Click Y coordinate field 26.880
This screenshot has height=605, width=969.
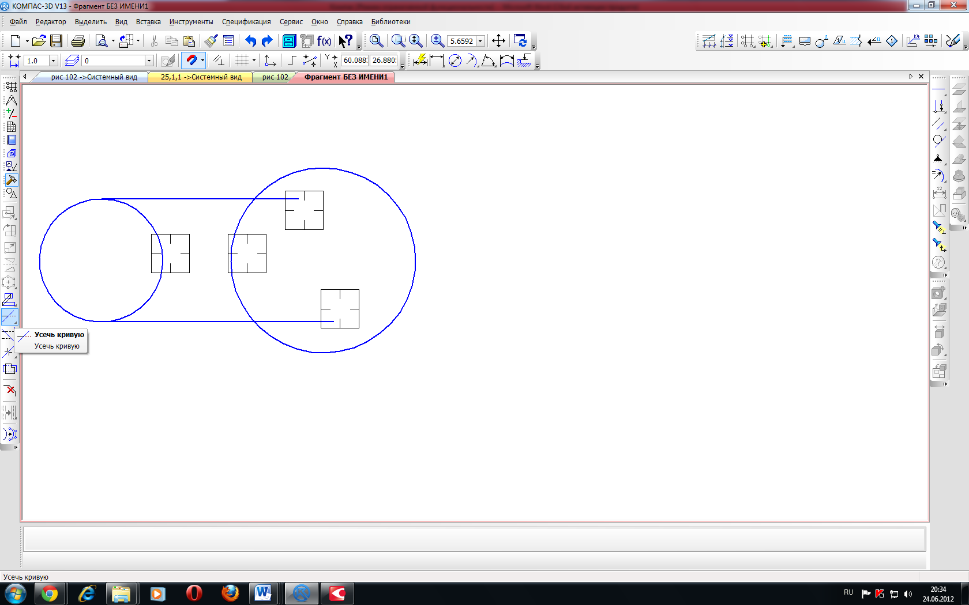[x=384, y=60]
